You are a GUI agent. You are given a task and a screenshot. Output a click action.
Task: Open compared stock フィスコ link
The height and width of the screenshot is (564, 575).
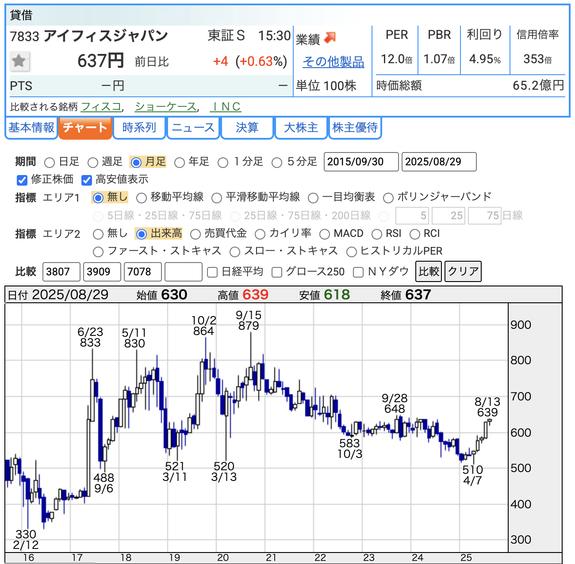pyautogui.click(x=101, y=107)
